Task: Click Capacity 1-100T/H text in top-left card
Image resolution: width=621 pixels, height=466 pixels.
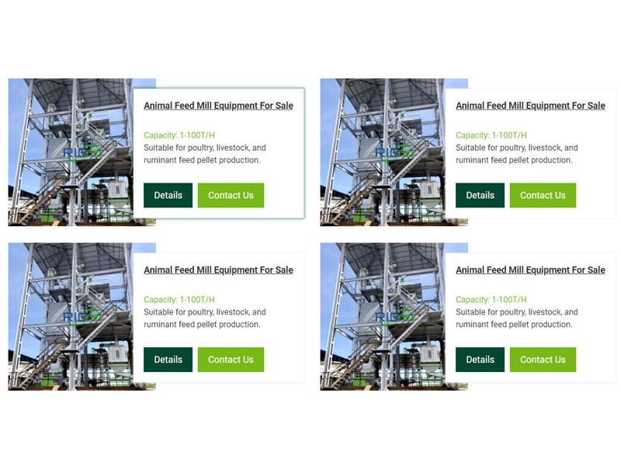Action: coord(179,135)
